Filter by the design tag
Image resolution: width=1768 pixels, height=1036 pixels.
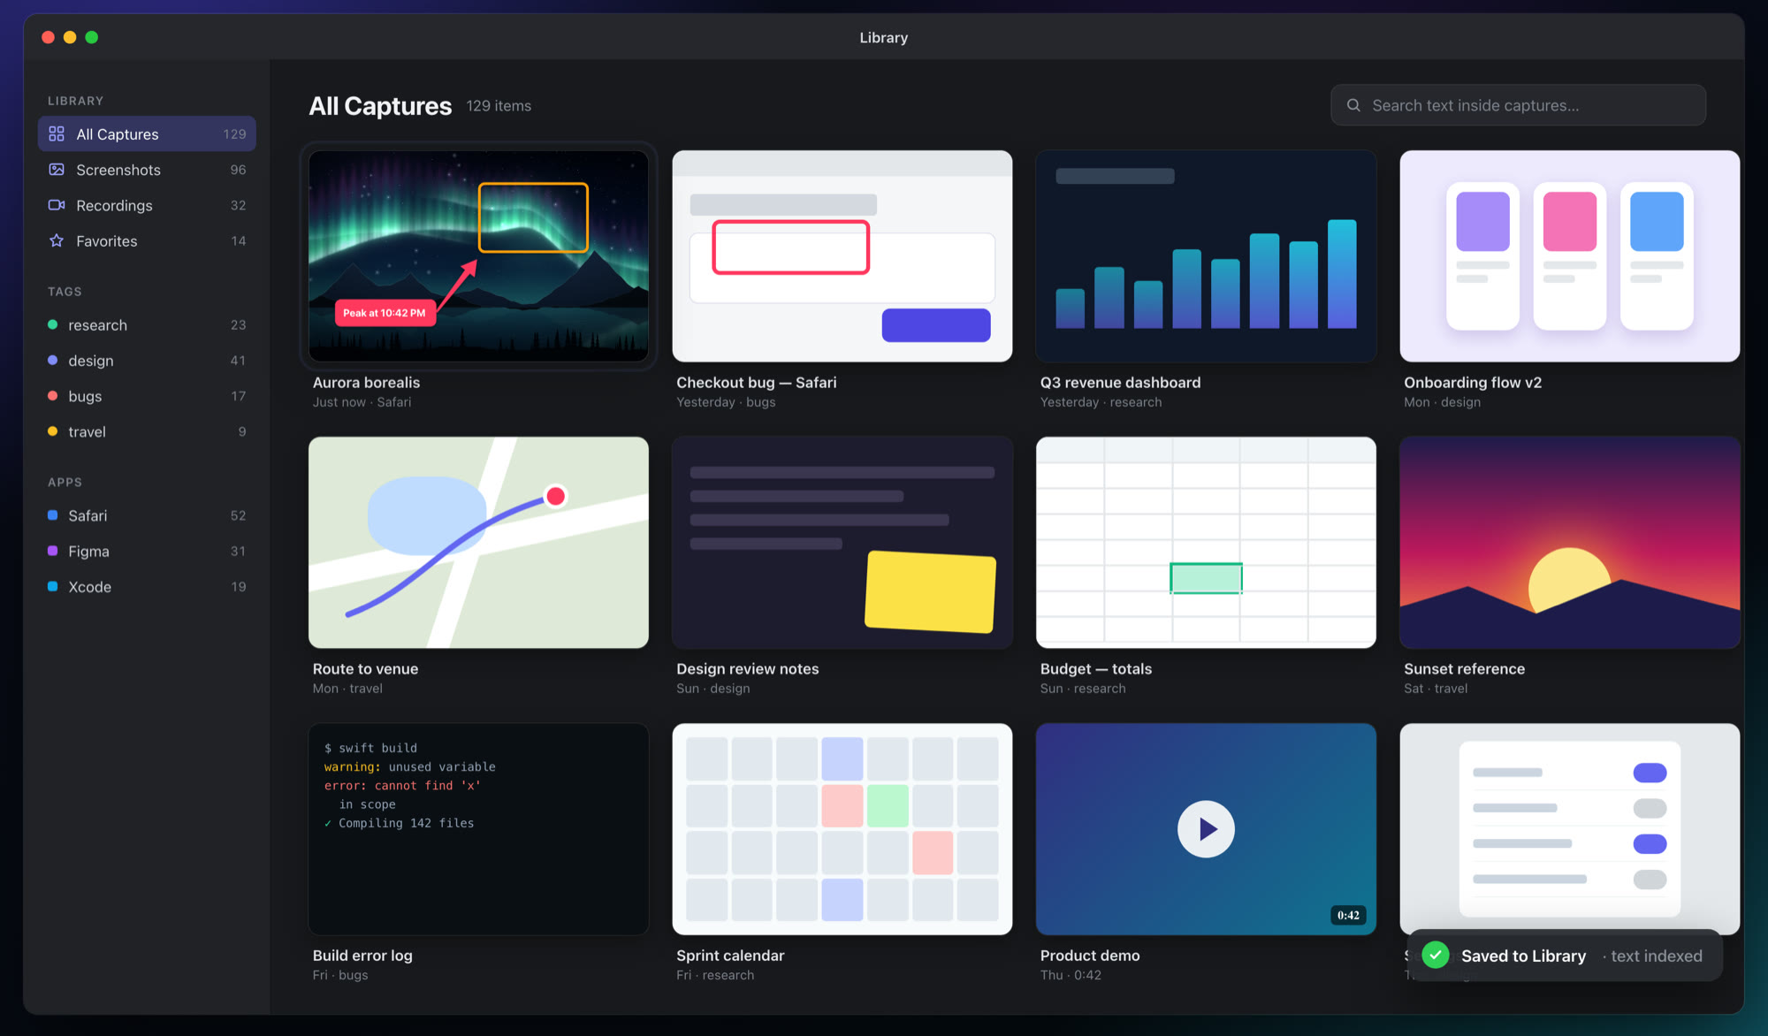(147, 361)
